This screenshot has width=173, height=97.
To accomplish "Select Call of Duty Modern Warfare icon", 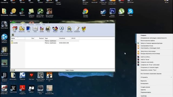I will (40, 13).
